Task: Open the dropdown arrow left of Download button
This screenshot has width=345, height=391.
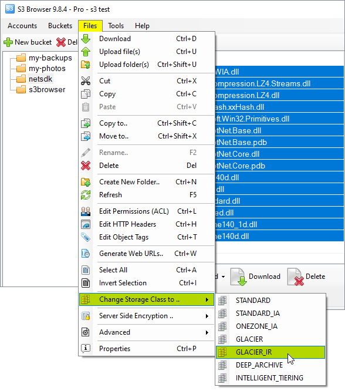Action: (224, 277)
